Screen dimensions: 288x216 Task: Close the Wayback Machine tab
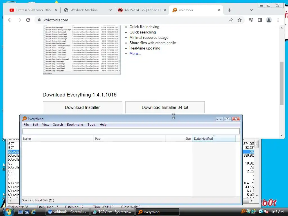coord(110,10)
